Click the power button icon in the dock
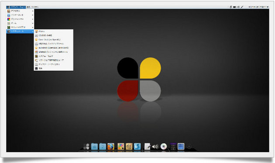This screenshot has width=275, height=163. [x=189, y=146]
